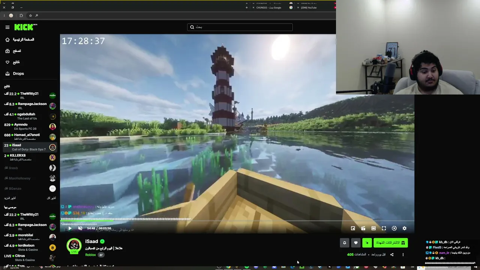Select the Aymndo channel
Viewport: 480px width, 270px height.
pyautogui.click(x=29, y=126)
